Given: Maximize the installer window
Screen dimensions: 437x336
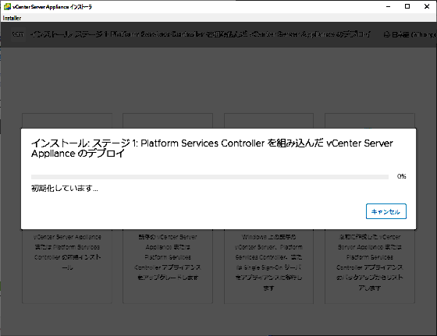Looking at the screenshot, I should click(407, 6).
